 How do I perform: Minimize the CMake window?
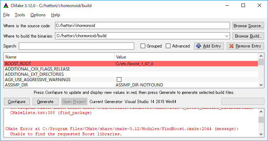tap(227, 6)
